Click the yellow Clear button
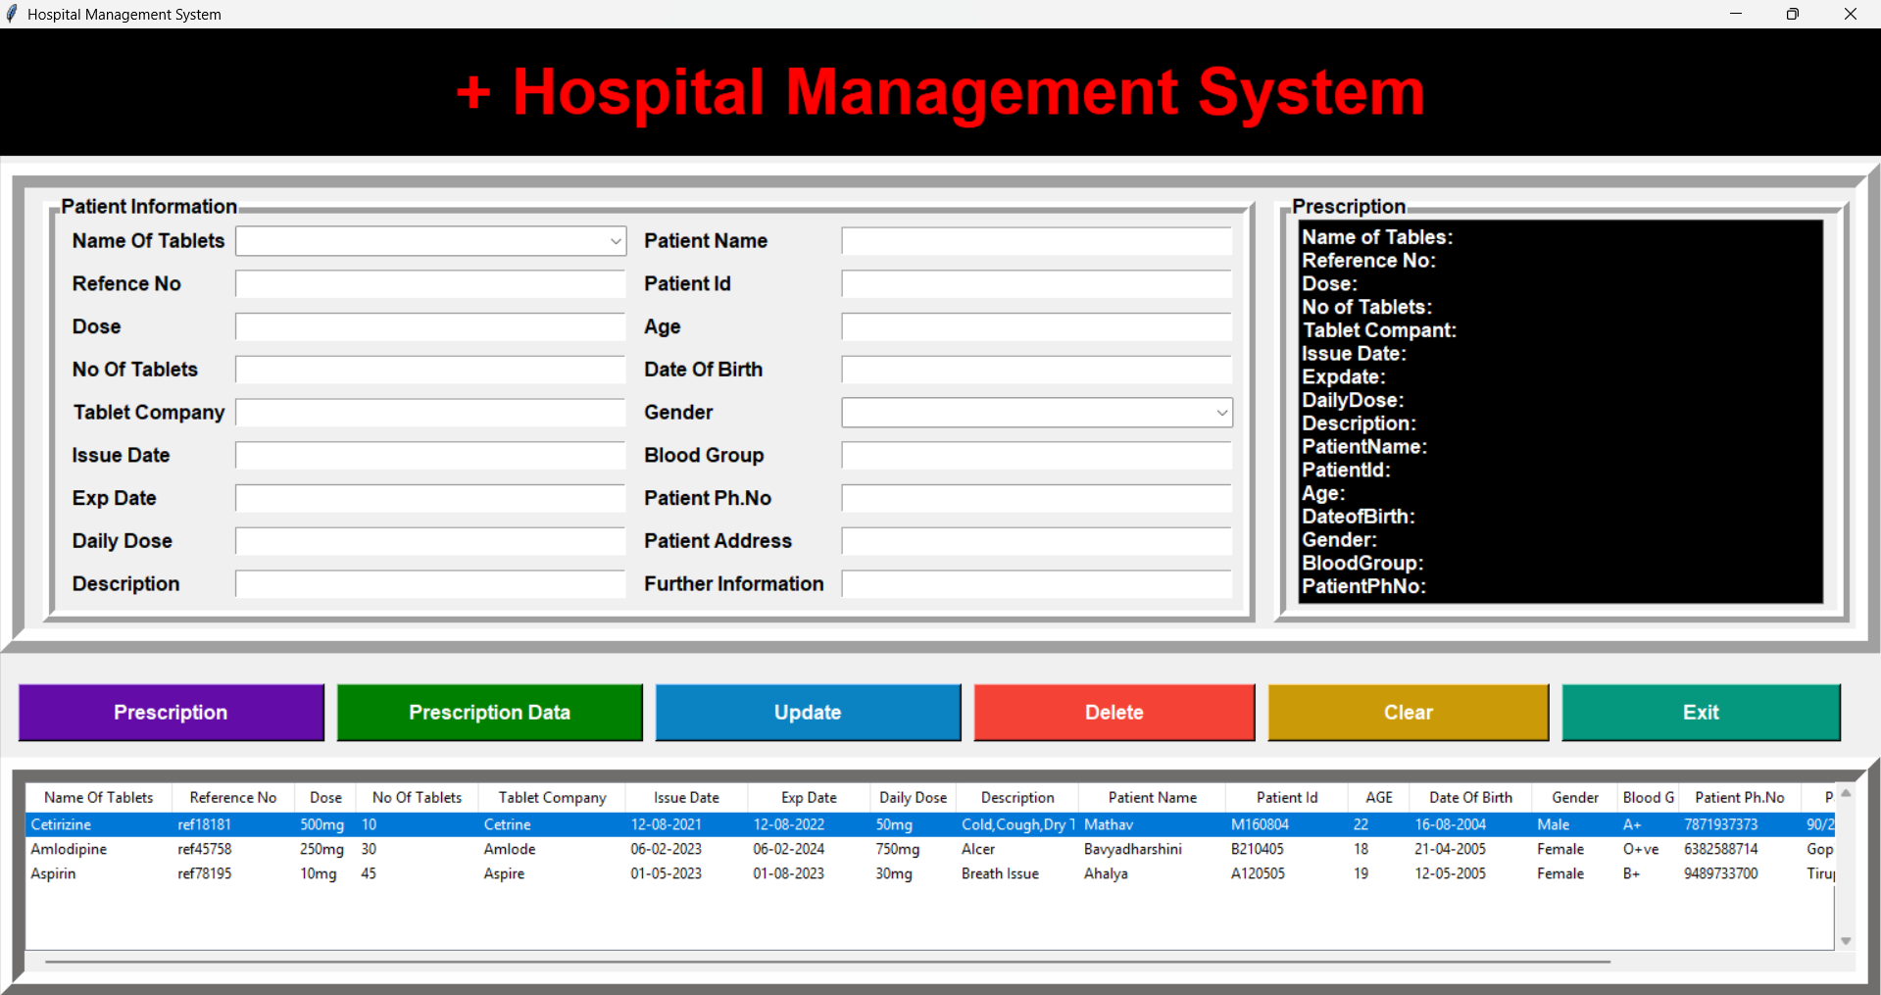Screen dimensions: 1881x995 point(1408,713)
